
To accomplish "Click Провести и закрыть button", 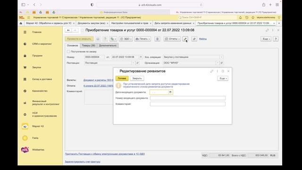I will [x=79, y=39].
